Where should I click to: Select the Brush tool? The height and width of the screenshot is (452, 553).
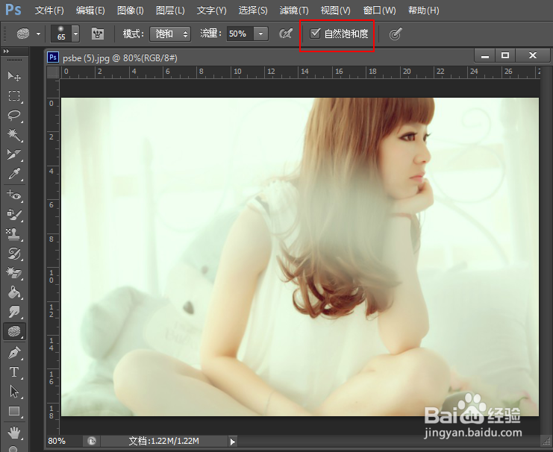[14, 214]
